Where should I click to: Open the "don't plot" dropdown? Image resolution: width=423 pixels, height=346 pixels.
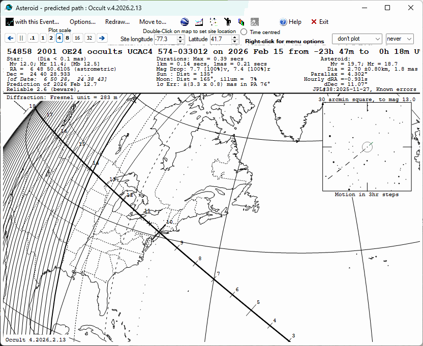point(357,39)
